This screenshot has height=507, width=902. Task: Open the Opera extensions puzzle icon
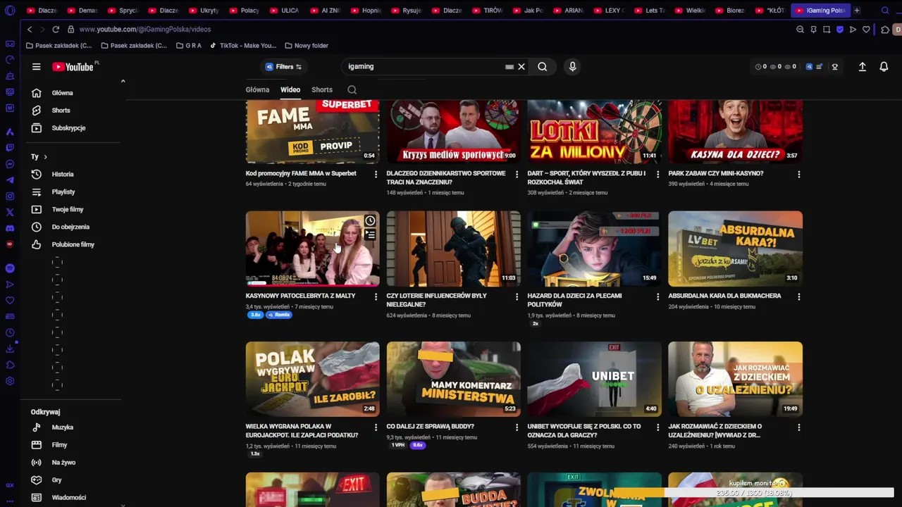tap(886, 30)
